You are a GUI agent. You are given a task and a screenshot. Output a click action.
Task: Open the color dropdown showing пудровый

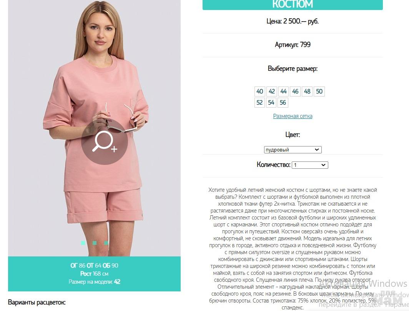pos(293,150)
